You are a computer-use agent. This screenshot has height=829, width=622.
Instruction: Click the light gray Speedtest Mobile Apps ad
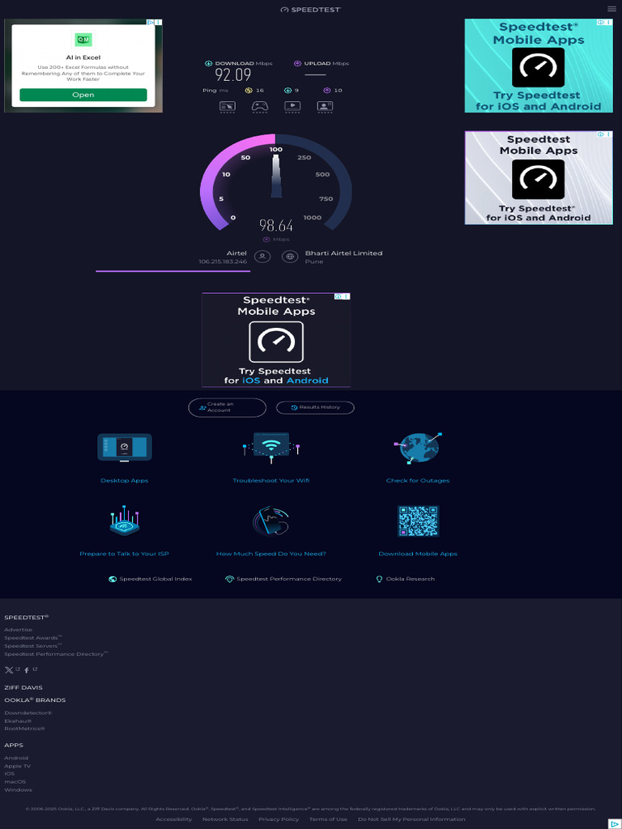click(539, 177)
